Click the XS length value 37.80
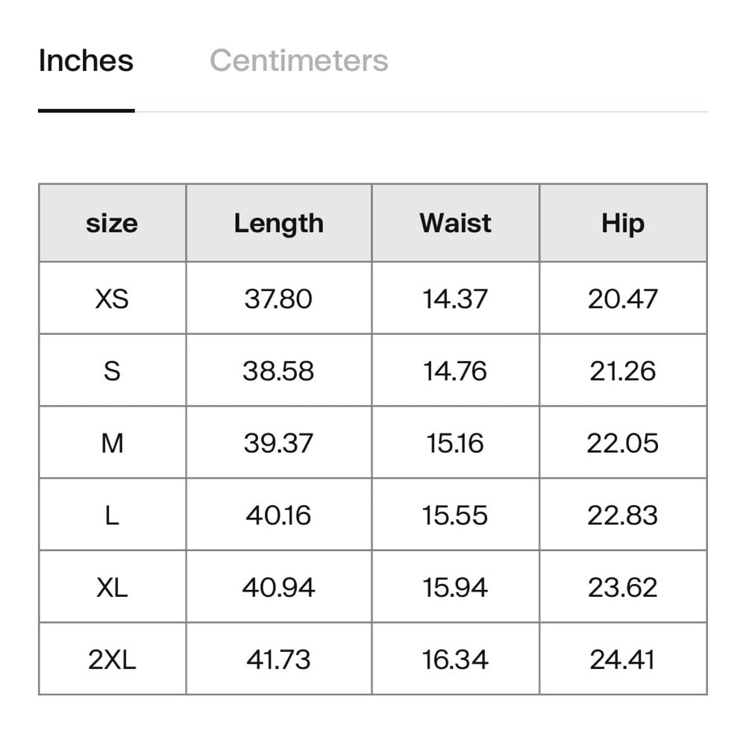The height and width of the screenshot is (731, 746). (x=278, y=298)
